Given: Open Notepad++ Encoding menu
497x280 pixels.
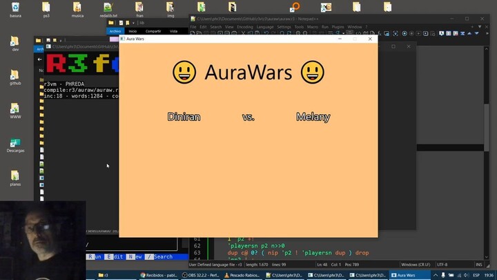Looking at the screenshot, I should point(245,27).
